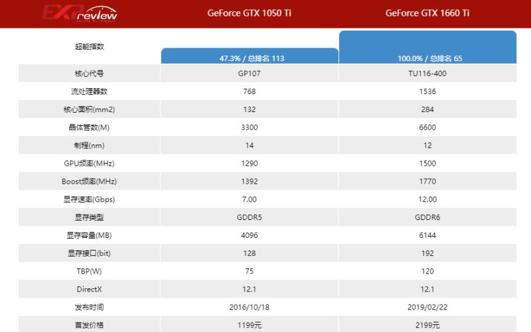Click the 1500 GPU clock value
This screenshot has height=332, width=531.
pyautogui.click(x=427, y=163)
